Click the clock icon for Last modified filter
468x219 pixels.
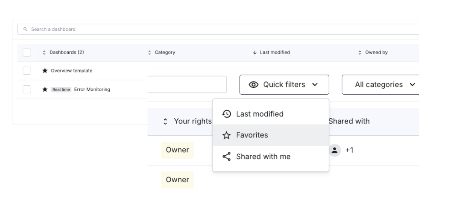tap(227, 114)
